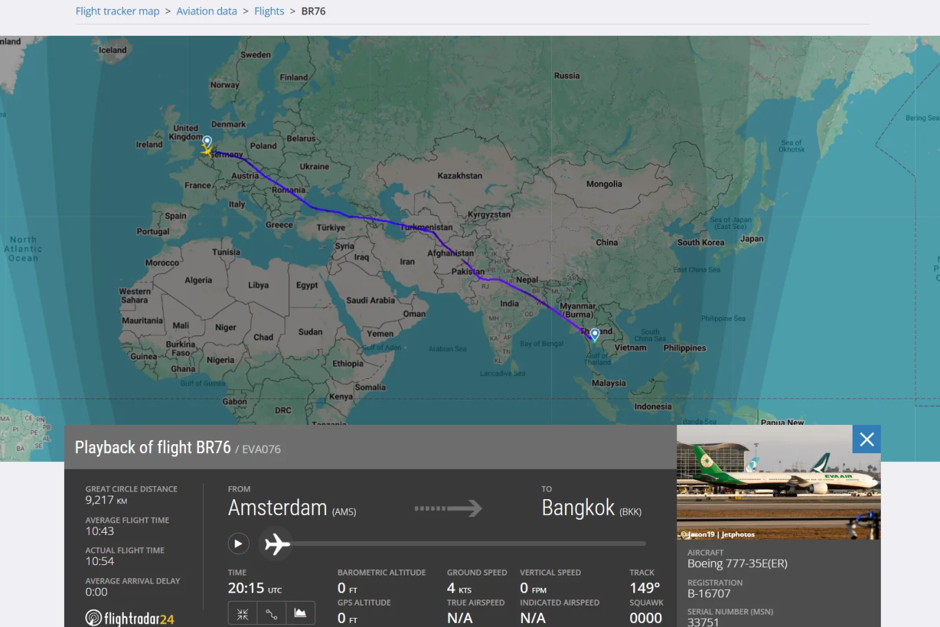
Task: Select the playback time 20:15 UTC
Action: (x=255, y=588)
